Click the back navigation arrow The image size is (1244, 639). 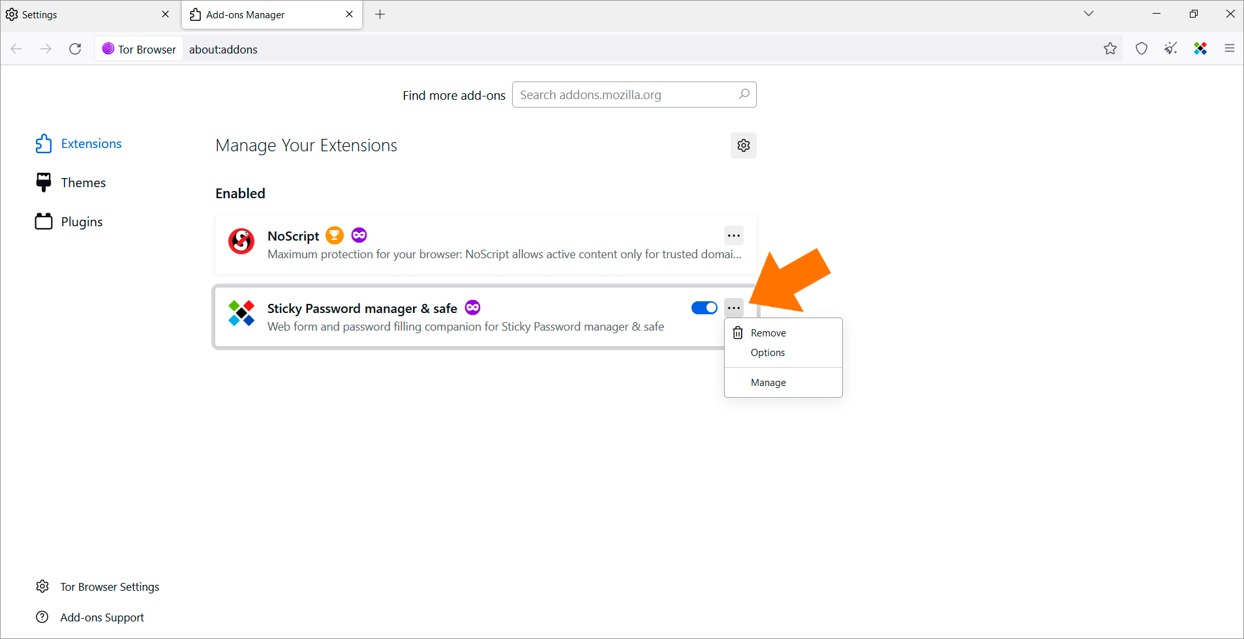[16, 49]
